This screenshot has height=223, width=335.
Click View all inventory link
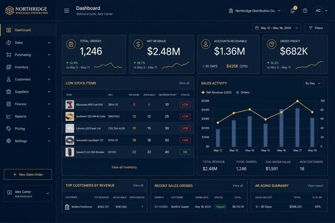[x=124, y=167]
